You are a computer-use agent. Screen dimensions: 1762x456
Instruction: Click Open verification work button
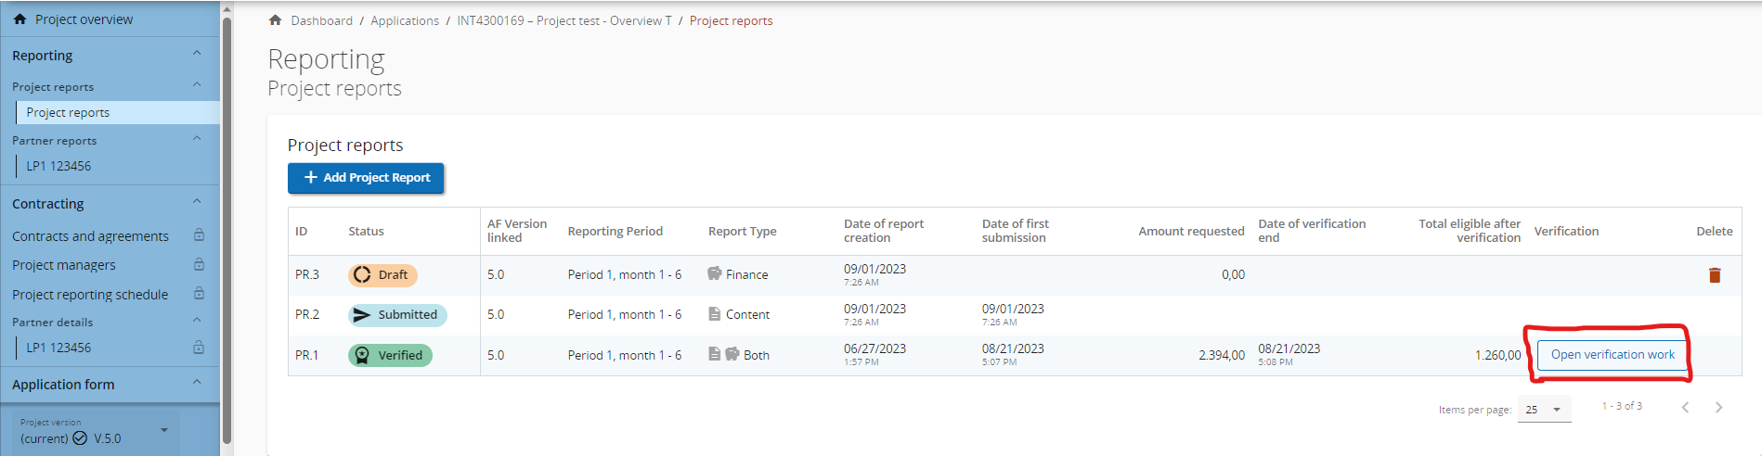(1613, 355)
